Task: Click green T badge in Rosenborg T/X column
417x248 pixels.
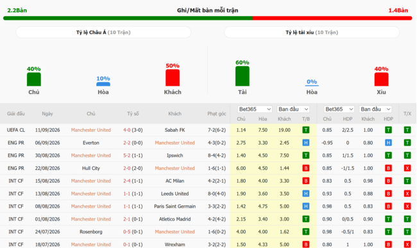Action: point(407,232)
